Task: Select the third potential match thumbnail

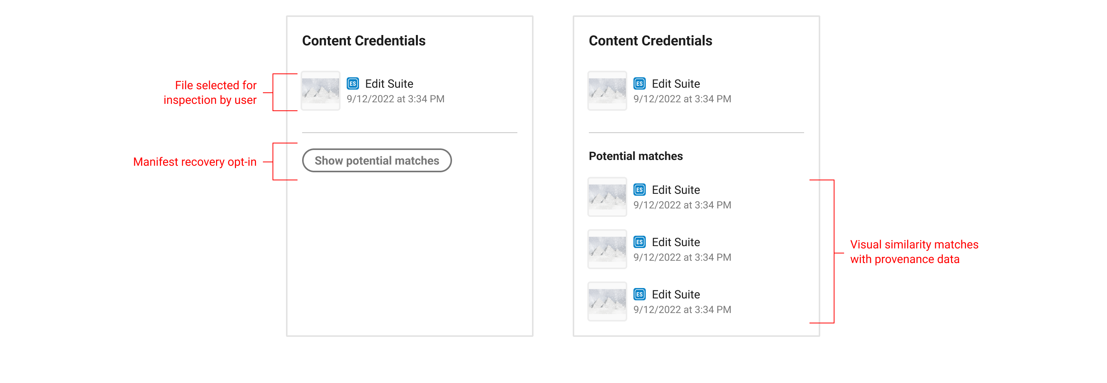Action: pos(607,302)
